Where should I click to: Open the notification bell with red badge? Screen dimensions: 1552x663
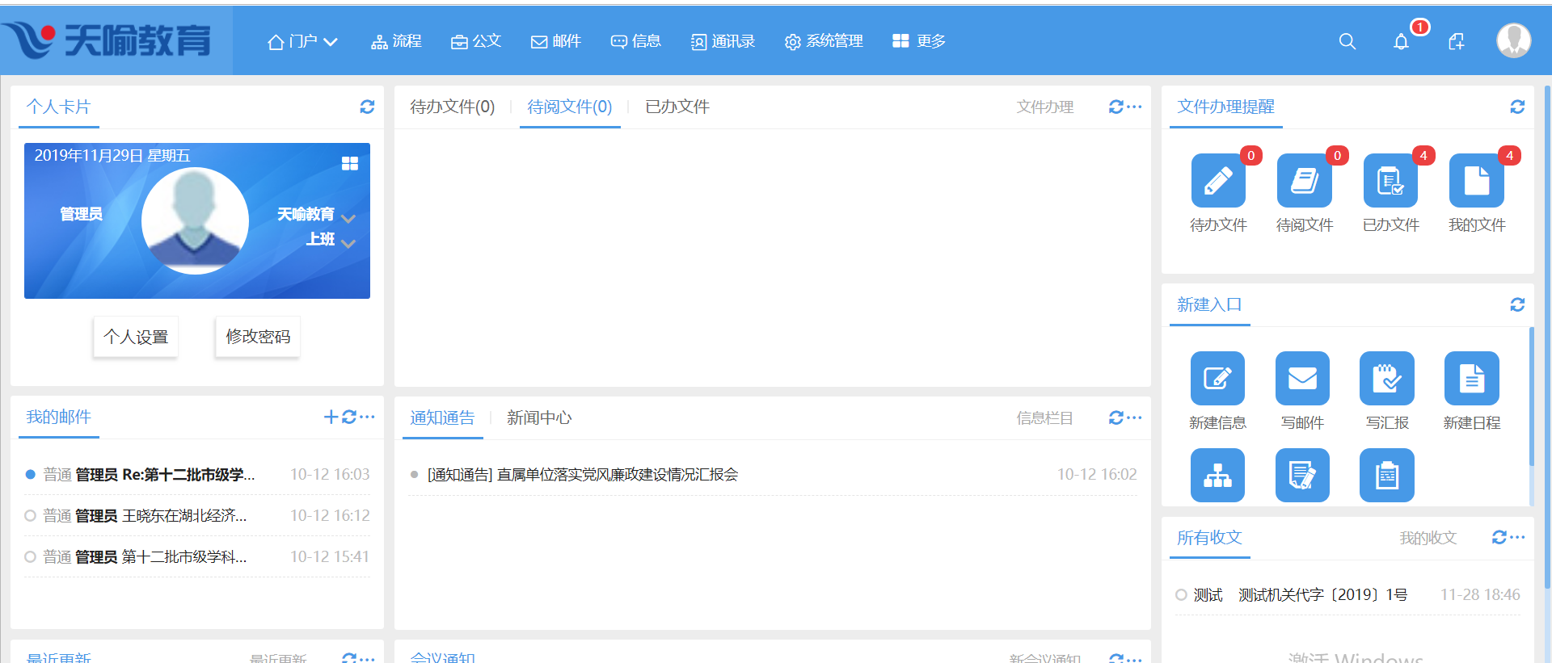tap(1402, 41)
